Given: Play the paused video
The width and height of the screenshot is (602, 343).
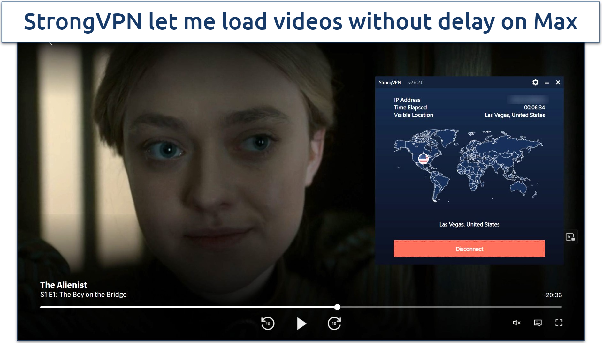Looking at the screenshot, I should (x=301, y=323).
